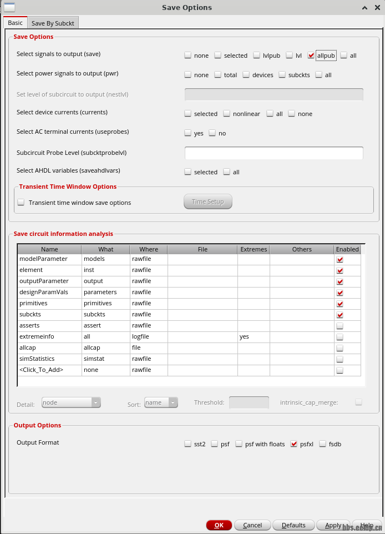The height and width of the screenshot is (534, 385).
Task: Check 'selected' for signals to output
Action: pos(217,55)
